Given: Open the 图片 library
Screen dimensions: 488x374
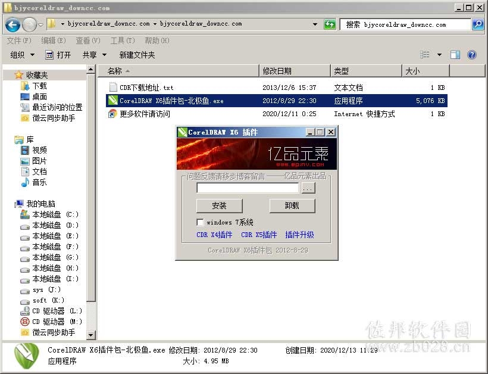Looking at the screenshot, I should tap(35, 161).
